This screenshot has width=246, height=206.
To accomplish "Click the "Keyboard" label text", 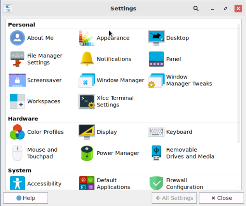I will 179,132.
